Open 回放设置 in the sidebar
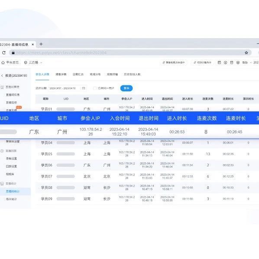The width and height of the screenshot is (259, 259). point(11,166)
